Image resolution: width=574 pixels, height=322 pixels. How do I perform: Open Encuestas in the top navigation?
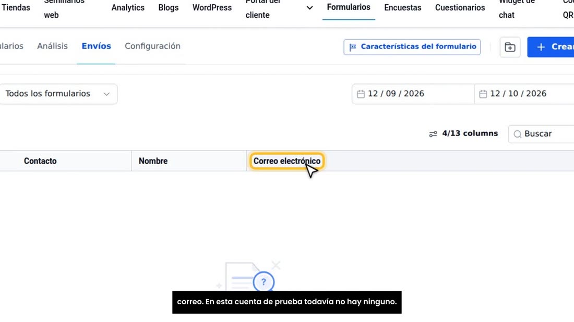point(403,8)
